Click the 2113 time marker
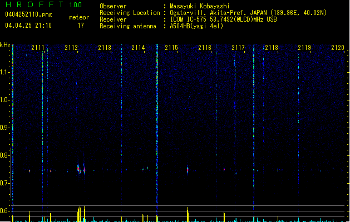Image resolution: width=350 pixels, height=222 pixels. tap(105, 48)
